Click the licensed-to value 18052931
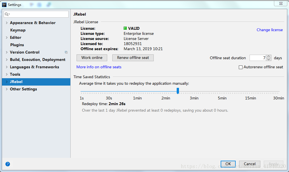 132,44
